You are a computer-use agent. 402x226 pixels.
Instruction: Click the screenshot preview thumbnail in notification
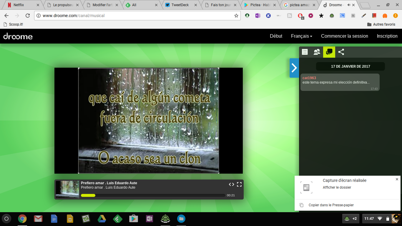click(x=306, y=187)
